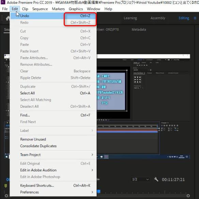The image size is (199, 199).
Task: Expand the Team Project submenu
Action: coord(53,155)
